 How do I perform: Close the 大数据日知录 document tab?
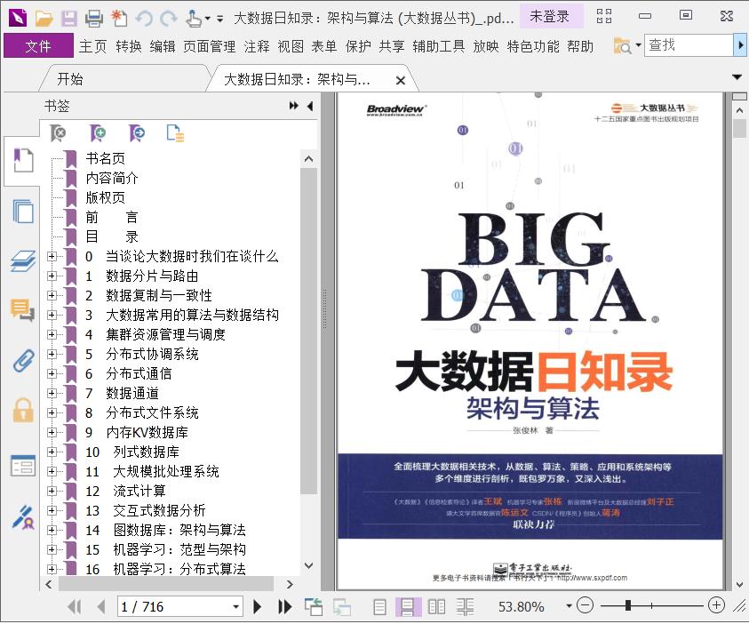point(401,80)
